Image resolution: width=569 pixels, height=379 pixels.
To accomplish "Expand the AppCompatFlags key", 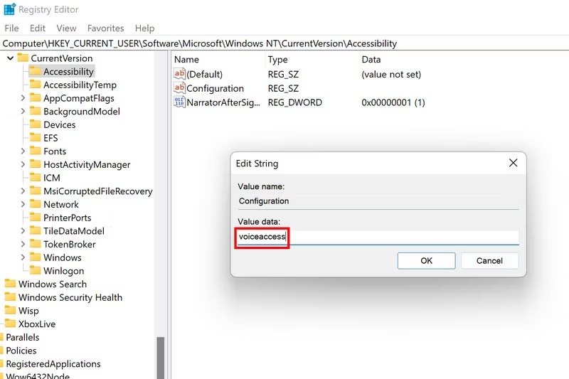I will pyautogui.click(x=23, y=98).
